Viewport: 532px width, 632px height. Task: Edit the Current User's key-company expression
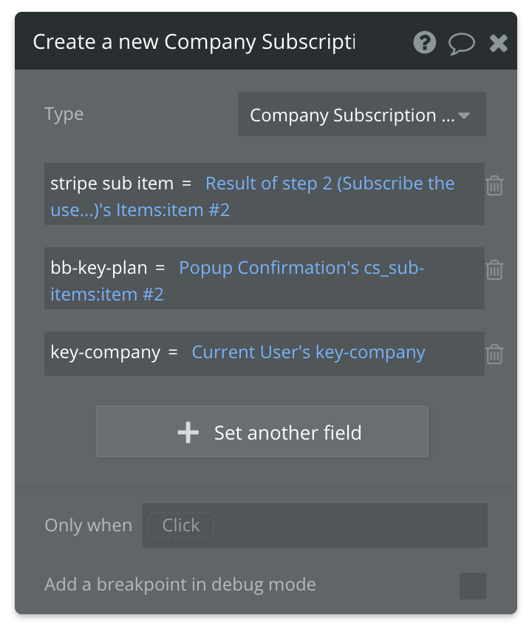pos(308,352)
